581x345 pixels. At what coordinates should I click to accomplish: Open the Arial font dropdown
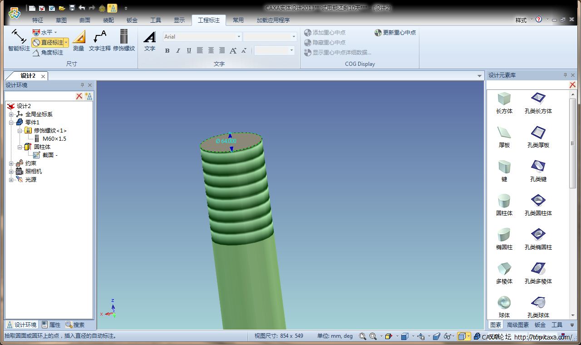pyautogui.click(x=239, y=37)
